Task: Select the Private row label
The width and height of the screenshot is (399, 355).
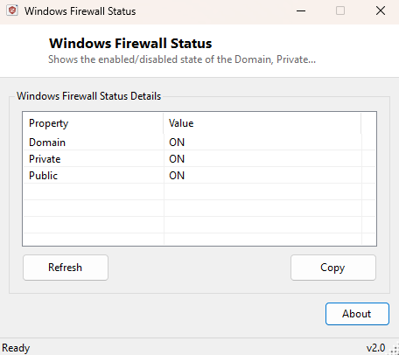Action: pos(45,159)
